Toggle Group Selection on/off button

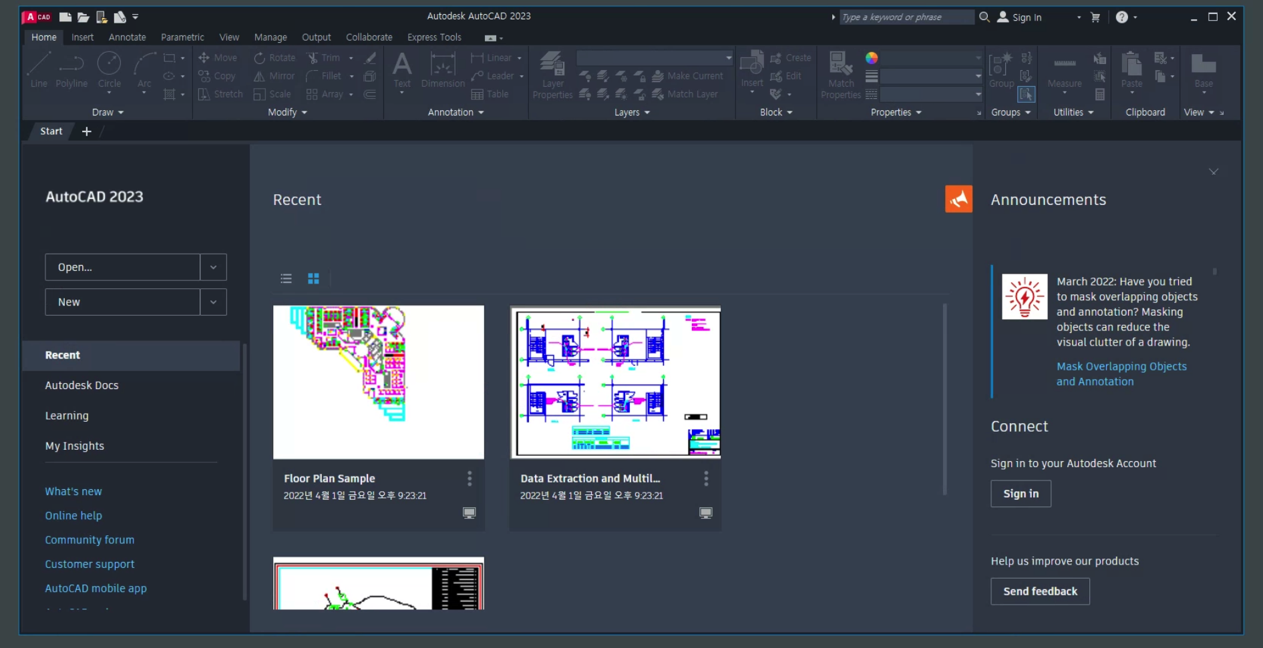[1027, 95]
